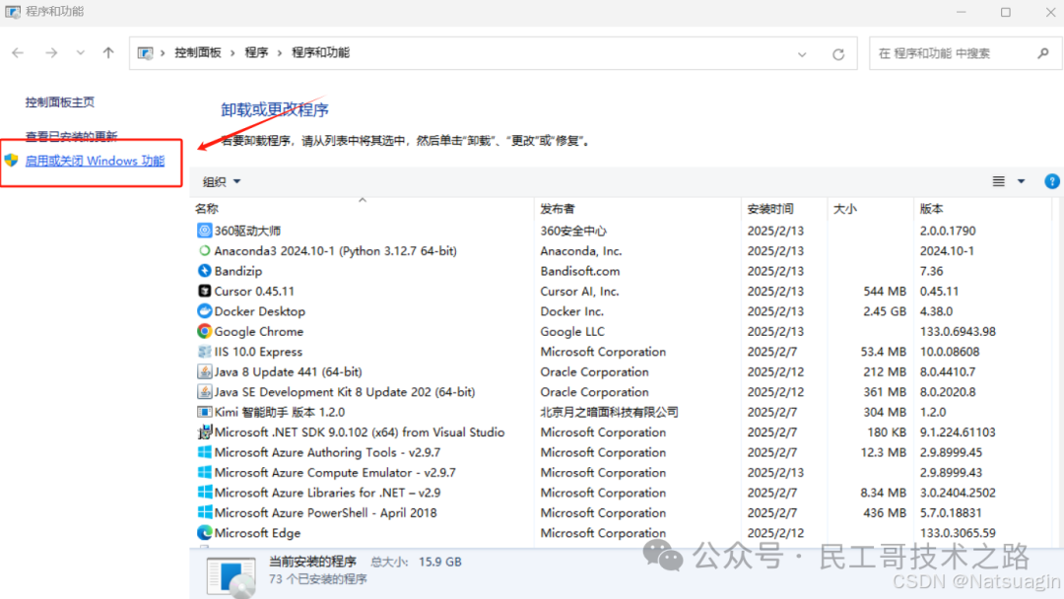1064x599 pixels.
Task: Click the Google Chrome program icon
Action: click(x=204, y=331)
